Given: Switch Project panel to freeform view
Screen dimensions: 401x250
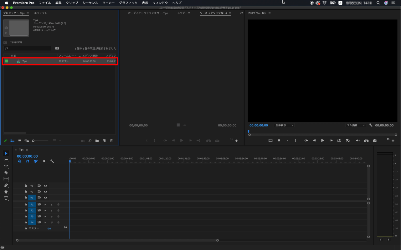Looking at the screenshot, I should pos(27,141).
